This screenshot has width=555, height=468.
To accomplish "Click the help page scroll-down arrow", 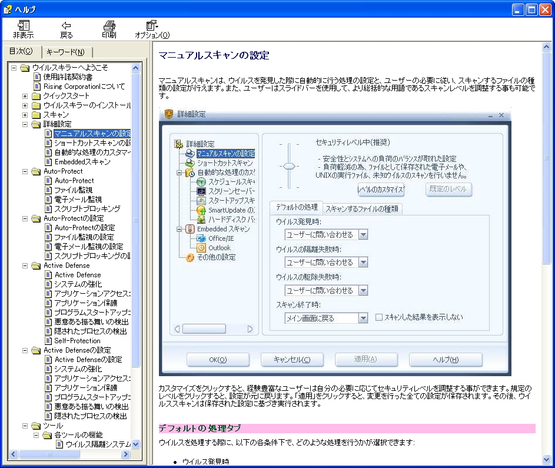I will point(546,460).
